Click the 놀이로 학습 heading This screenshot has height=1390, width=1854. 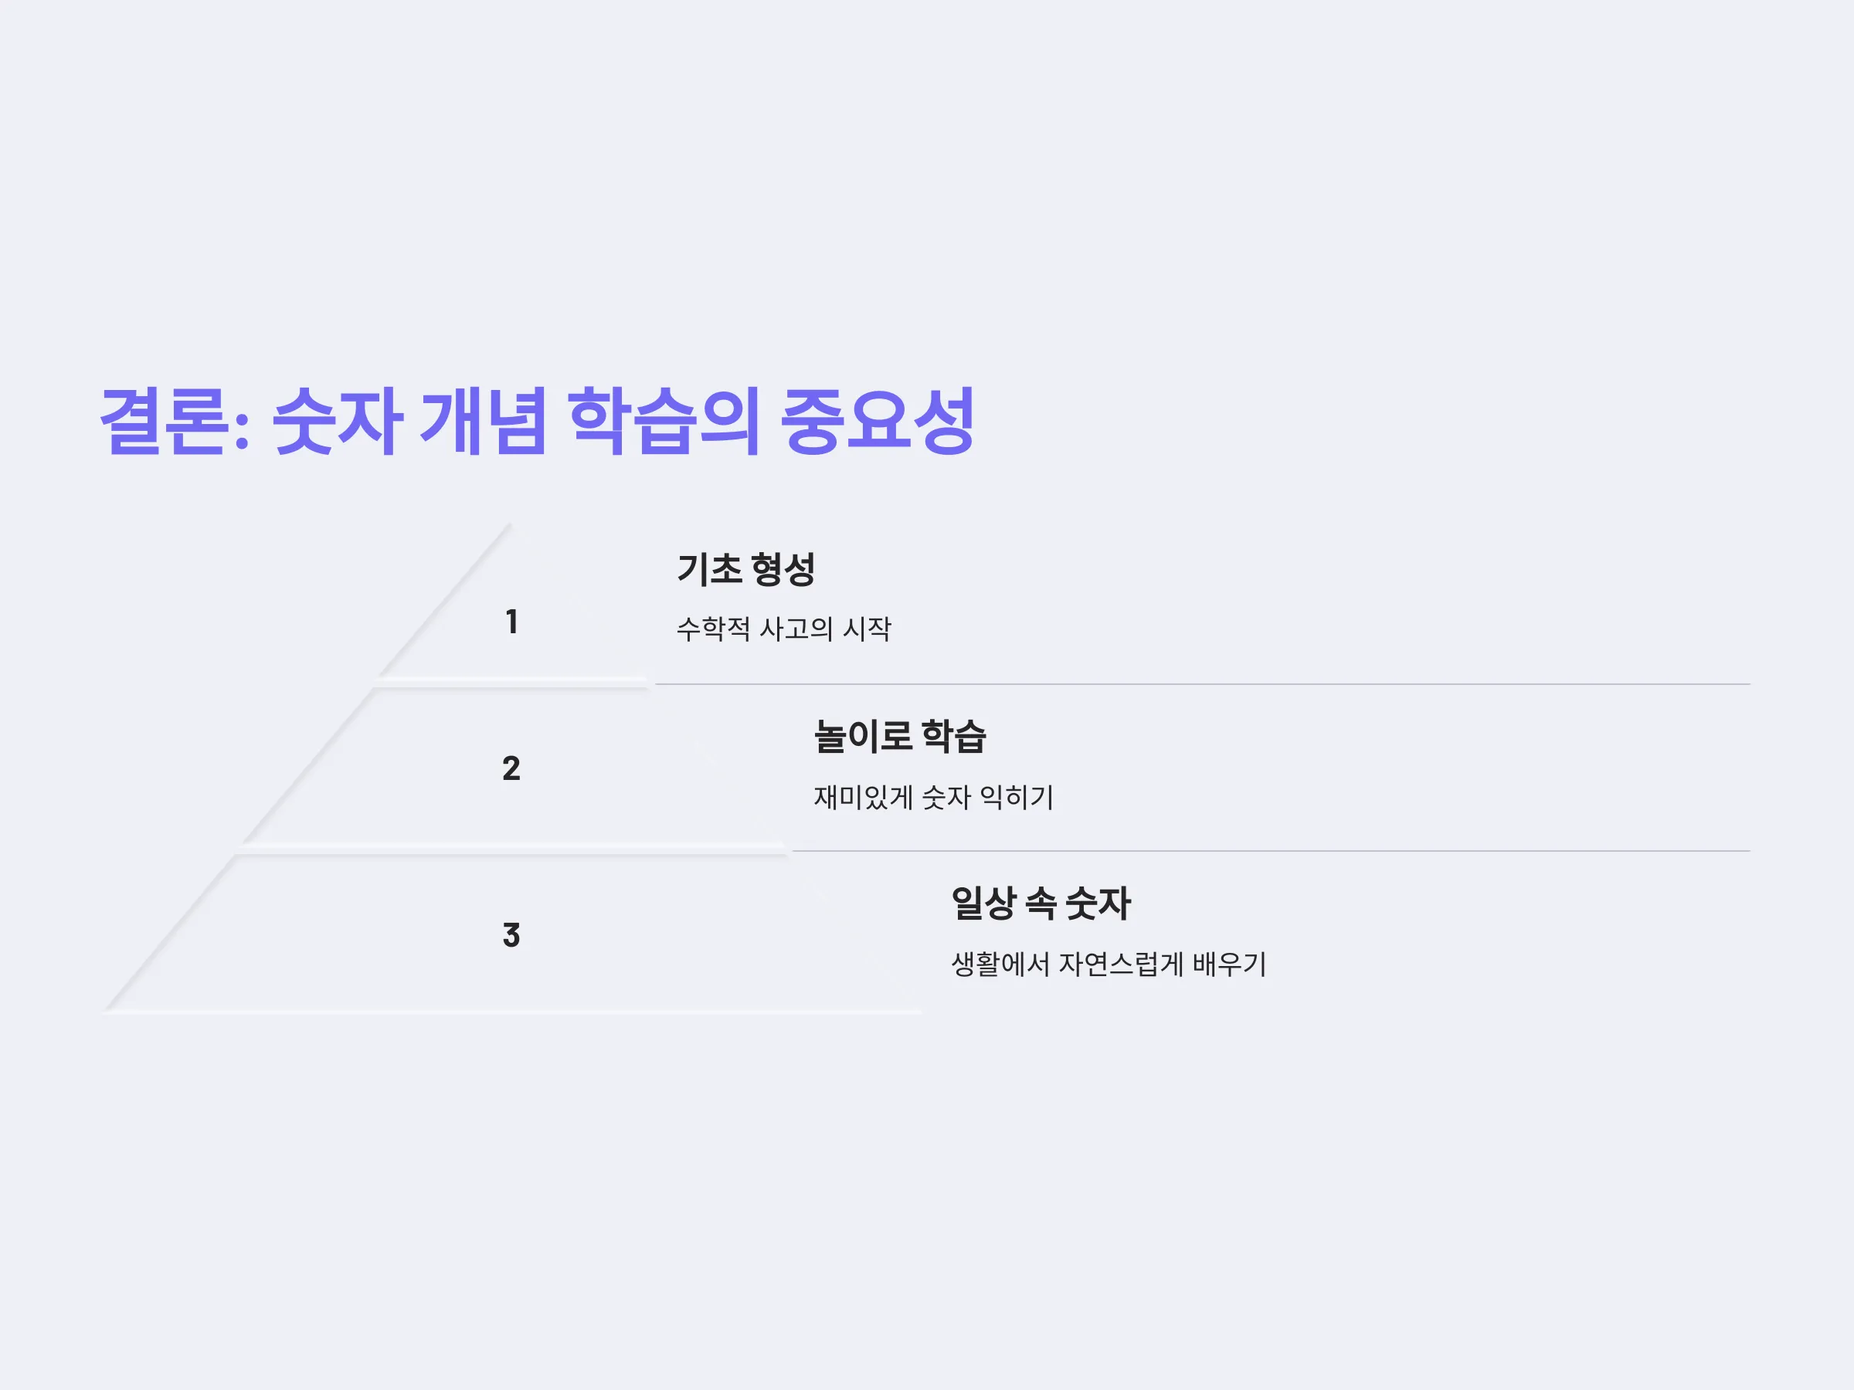tap(899, 737)
